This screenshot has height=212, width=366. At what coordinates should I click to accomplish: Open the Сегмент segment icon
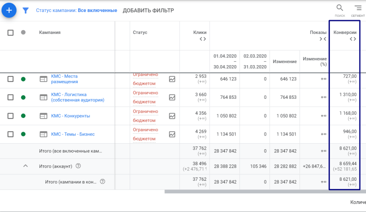click(x=358, y=8)
